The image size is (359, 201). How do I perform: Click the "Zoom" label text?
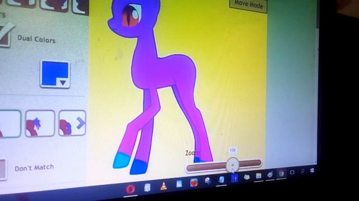tap(192, 153)
